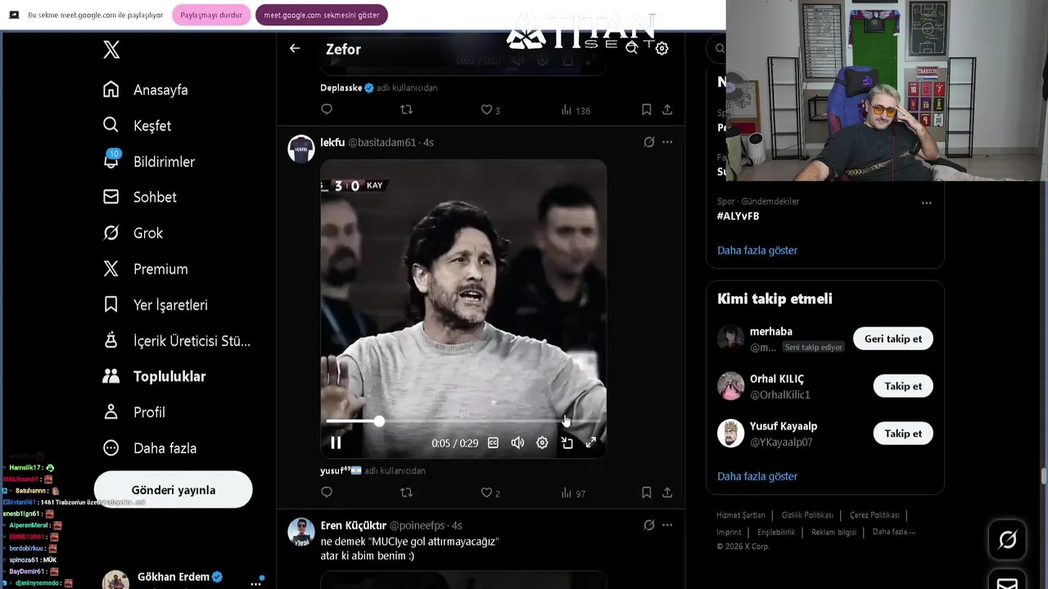Open Sohbet messages
This screenshot has height=589, width=1048.
(x=140, y=197)
